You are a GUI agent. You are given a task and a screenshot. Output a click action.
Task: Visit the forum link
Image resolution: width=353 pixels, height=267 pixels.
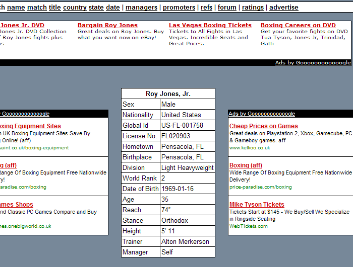coord(227,8)
